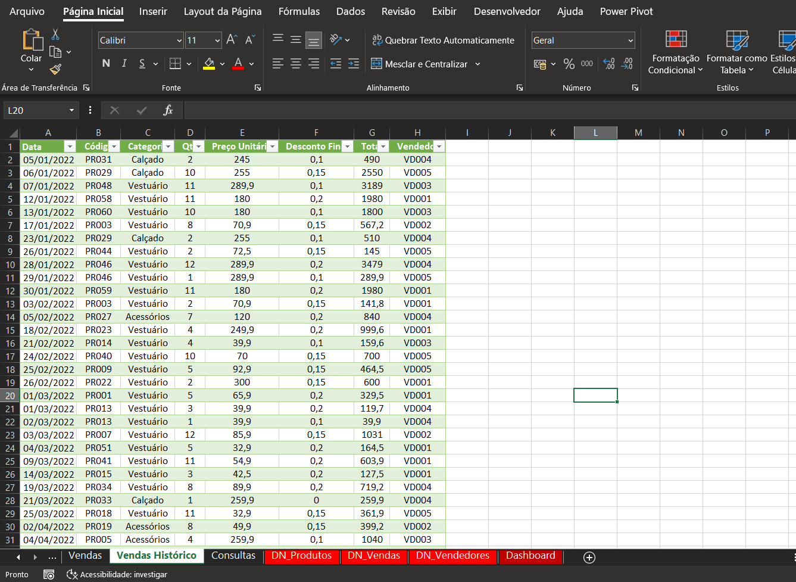Click the Cut scissors icon

pos(55,35)
